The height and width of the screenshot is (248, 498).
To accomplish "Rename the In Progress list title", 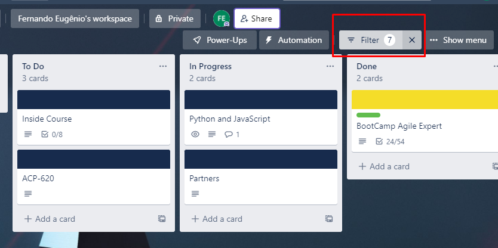I will coord(210,66).
